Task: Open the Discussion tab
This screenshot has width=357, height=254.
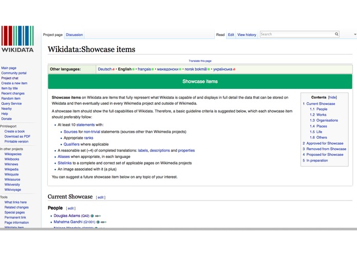Action: (x=74, y=34)
